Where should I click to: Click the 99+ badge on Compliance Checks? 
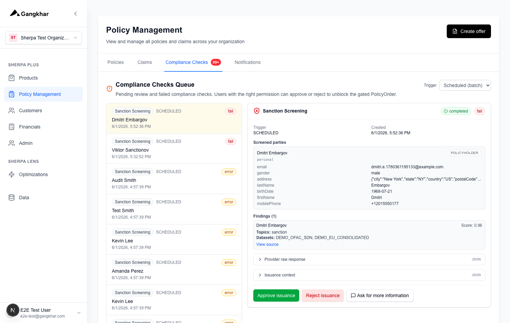coord(216,62)
